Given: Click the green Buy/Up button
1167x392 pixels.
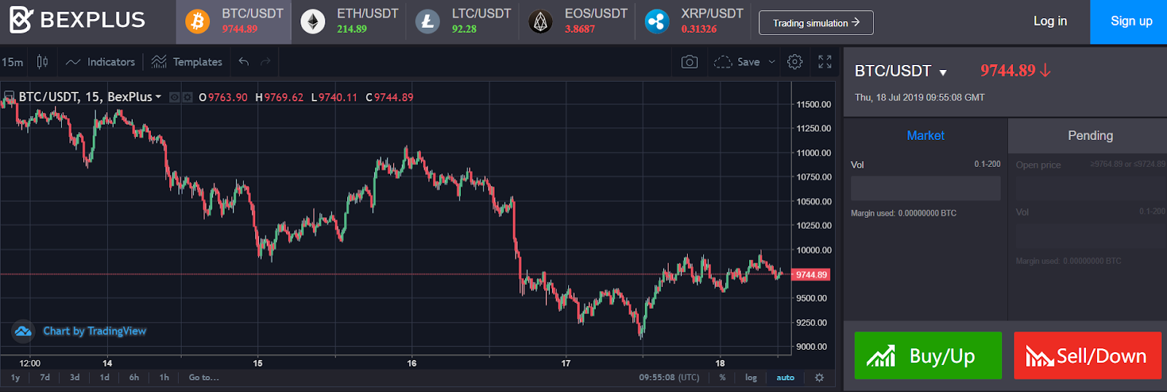Looking at the screenshot, I should (x=928, y=356).
